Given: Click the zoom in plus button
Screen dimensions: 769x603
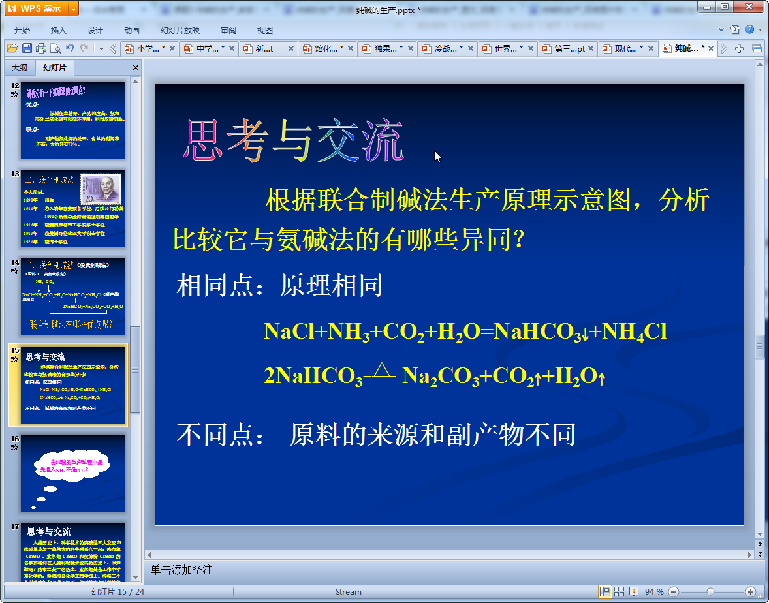Looking at the screenshot, I should pyautogui.click(x=750, y=591).
